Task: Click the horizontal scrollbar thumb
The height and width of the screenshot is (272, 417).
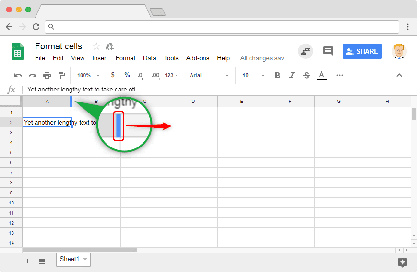Action: click(80, 250)
